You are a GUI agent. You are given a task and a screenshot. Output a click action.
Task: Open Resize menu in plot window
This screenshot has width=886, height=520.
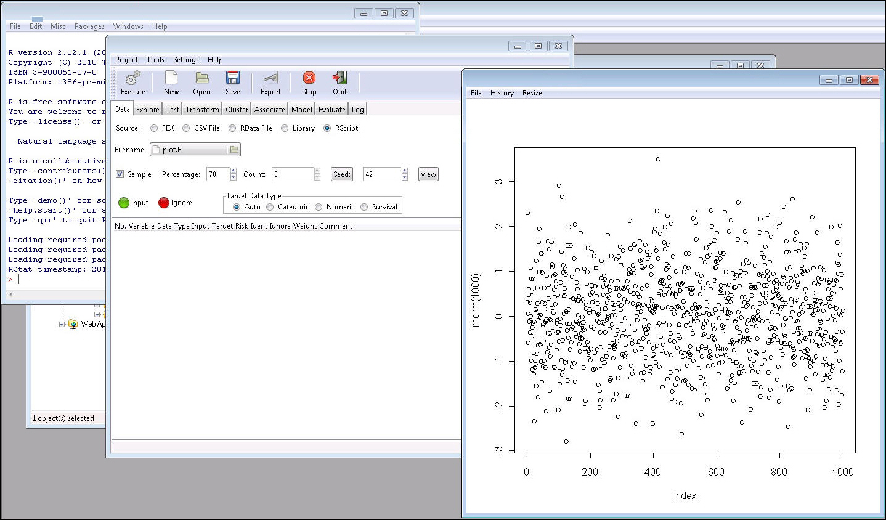pyautogui.click(x=532, y=93)
